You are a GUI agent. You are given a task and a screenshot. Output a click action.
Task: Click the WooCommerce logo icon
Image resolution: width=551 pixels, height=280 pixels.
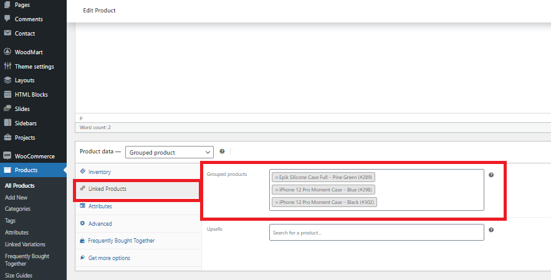7,156
